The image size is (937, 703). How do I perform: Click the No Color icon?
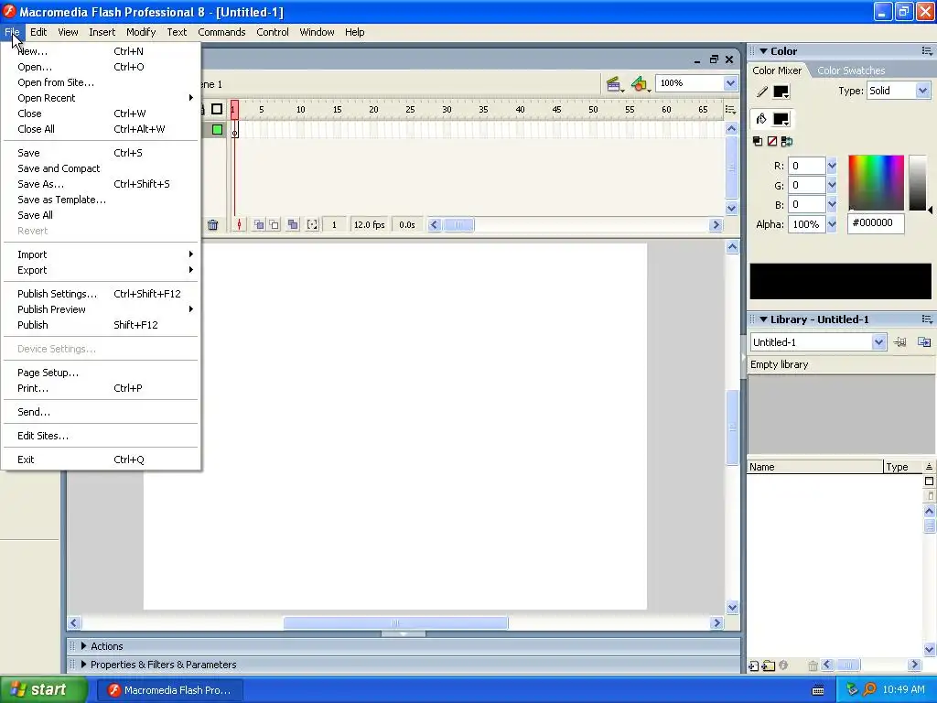[772, 141]
